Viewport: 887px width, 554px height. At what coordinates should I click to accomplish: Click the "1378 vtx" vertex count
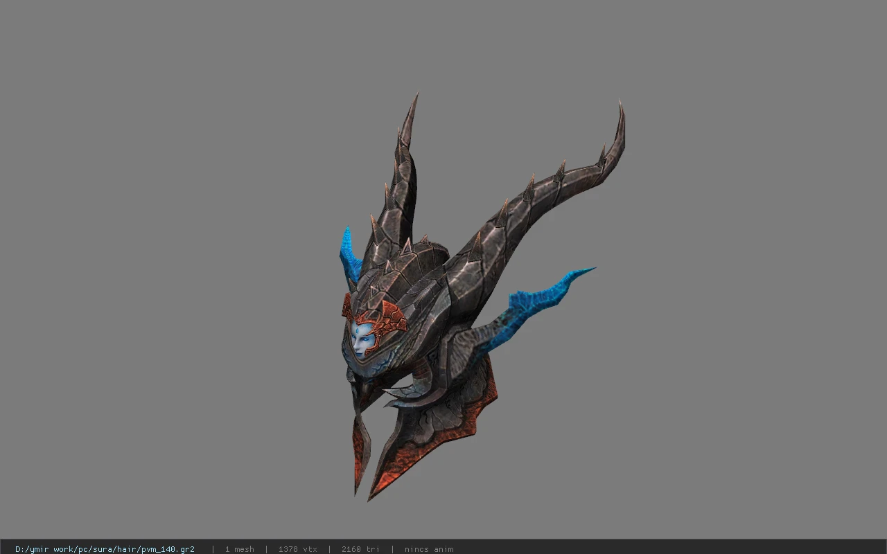click(x=298, y=549)
